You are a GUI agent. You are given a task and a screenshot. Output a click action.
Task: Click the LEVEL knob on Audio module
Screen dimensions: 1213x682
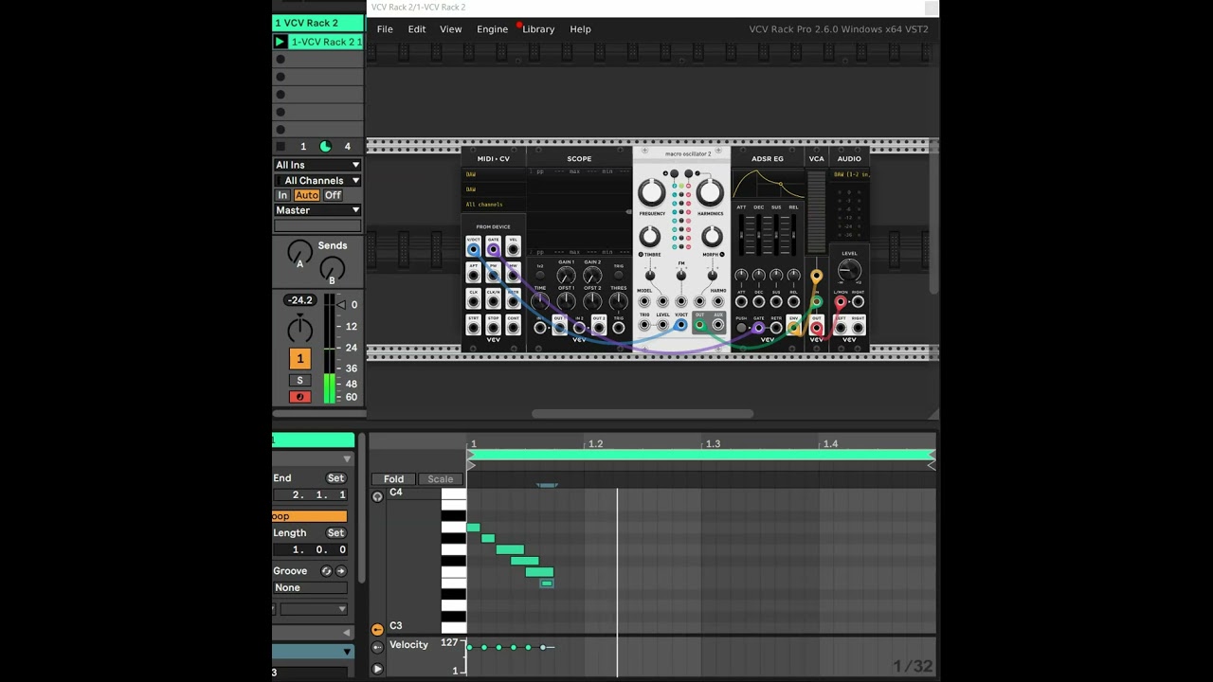849,271
